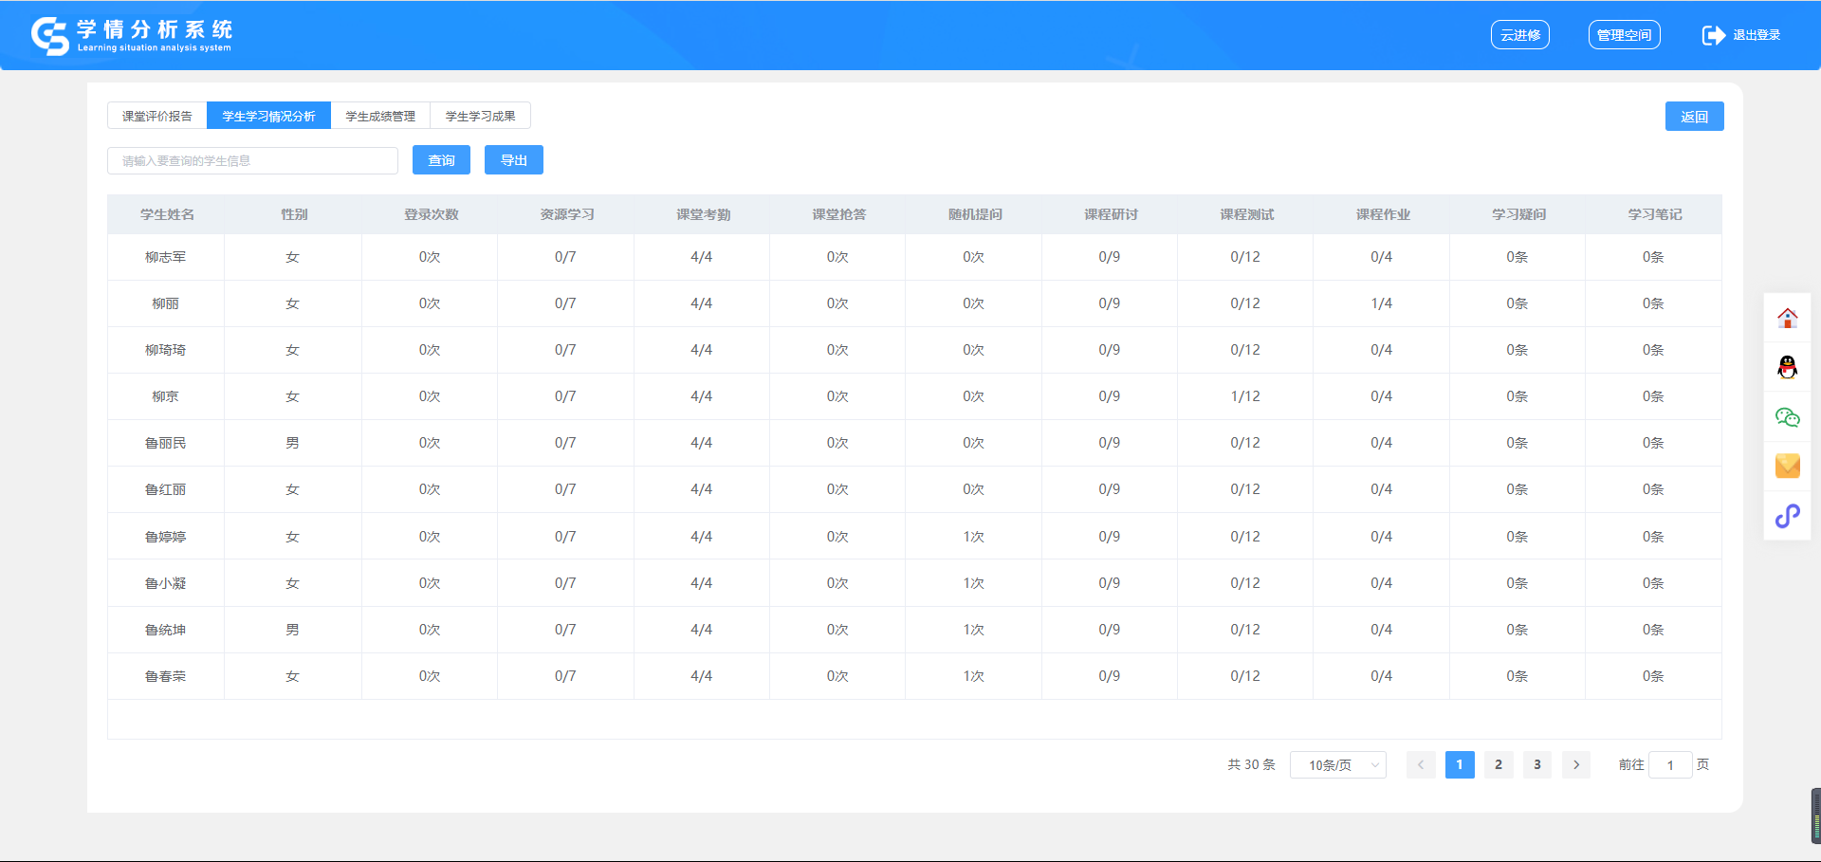The width and height of the screenshot is (1821, 862).
Task: Open the QQ penguin contact icon
Action: click(1787, 367)
